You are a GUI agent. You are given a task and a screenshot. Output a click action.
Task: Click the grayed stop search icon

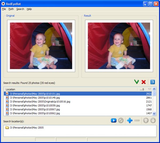point(121,121)
